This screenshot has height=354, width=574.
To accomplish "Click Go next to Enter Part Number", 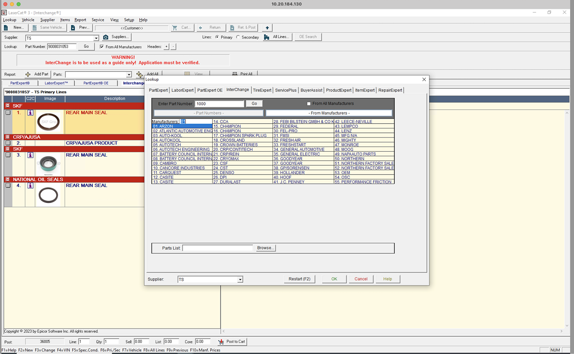I will (x=254, y=104).
